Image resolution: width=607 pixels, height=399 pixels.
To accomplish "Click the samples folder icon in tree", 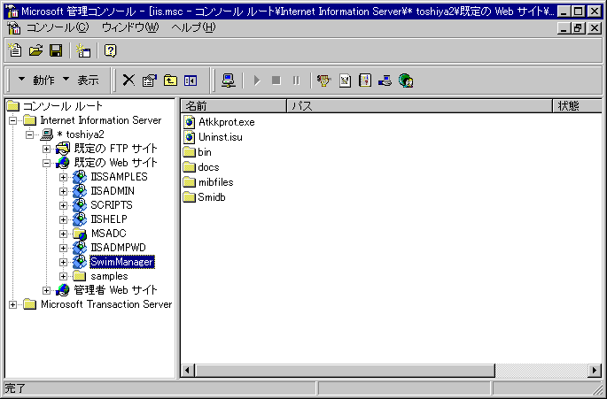I will click(80, 276).
